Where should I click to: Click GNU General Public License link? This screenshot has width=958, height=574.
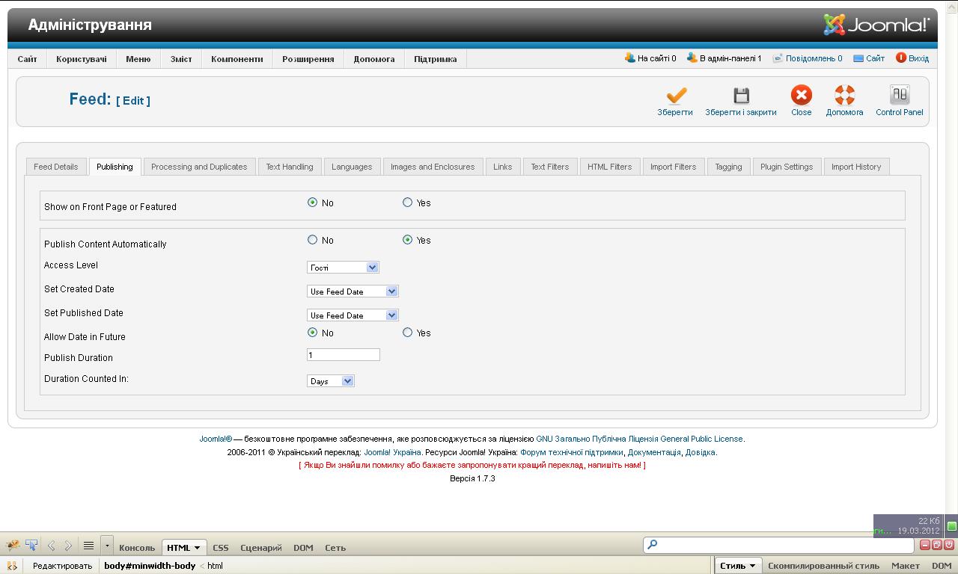point(640,439)
